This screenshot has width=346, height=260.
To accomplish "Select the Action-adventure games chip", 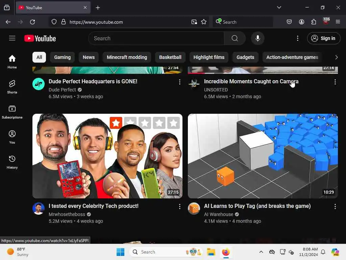I will click(292, 57).
